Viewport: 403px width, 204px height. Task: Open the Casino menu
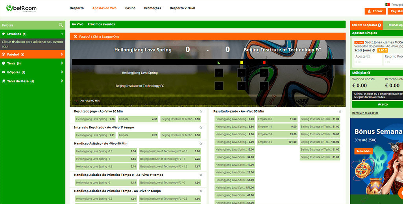130,8
